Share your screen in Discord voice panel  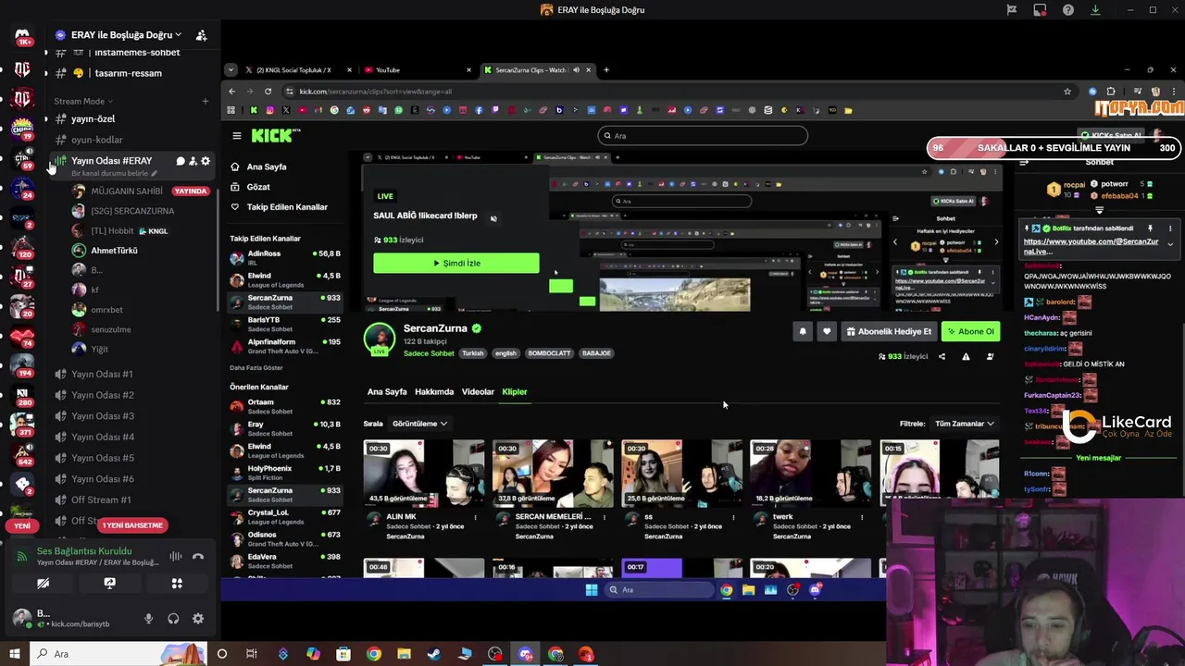pos(109,584)
